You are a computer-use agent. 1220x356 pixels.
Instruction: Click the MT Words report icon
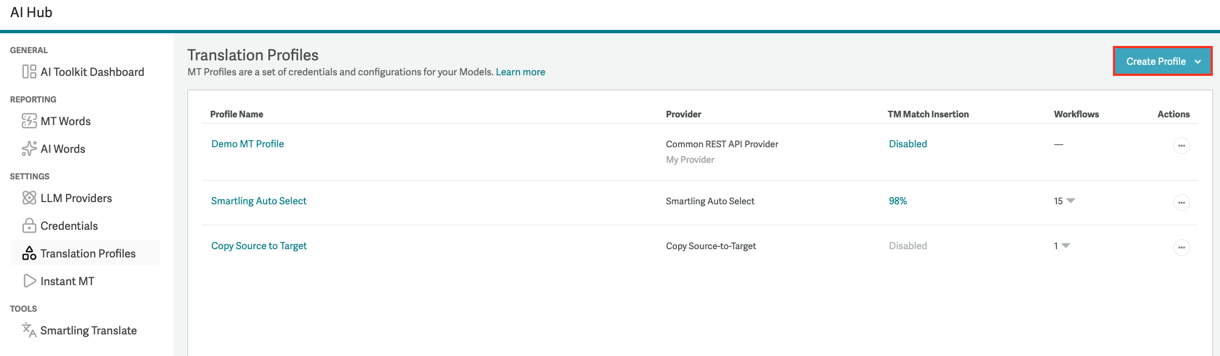(x=29, y=121)
